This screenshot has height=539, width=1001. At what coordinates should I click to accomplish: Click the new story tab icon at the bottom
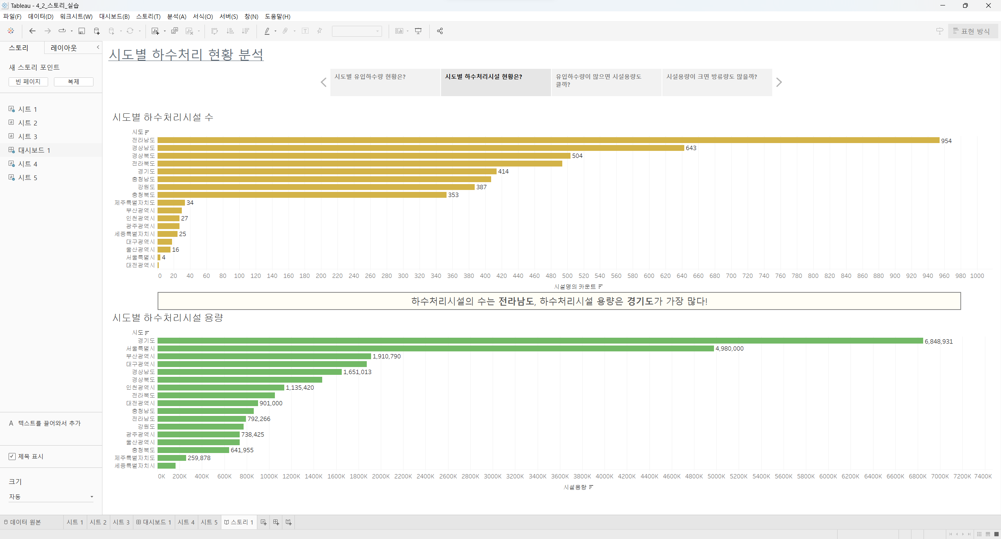pyautogui.click(x=289, y=522)
